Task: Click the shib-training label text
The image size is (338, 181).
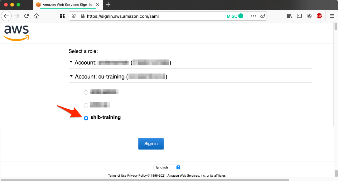Action: [x=105, y=117]
